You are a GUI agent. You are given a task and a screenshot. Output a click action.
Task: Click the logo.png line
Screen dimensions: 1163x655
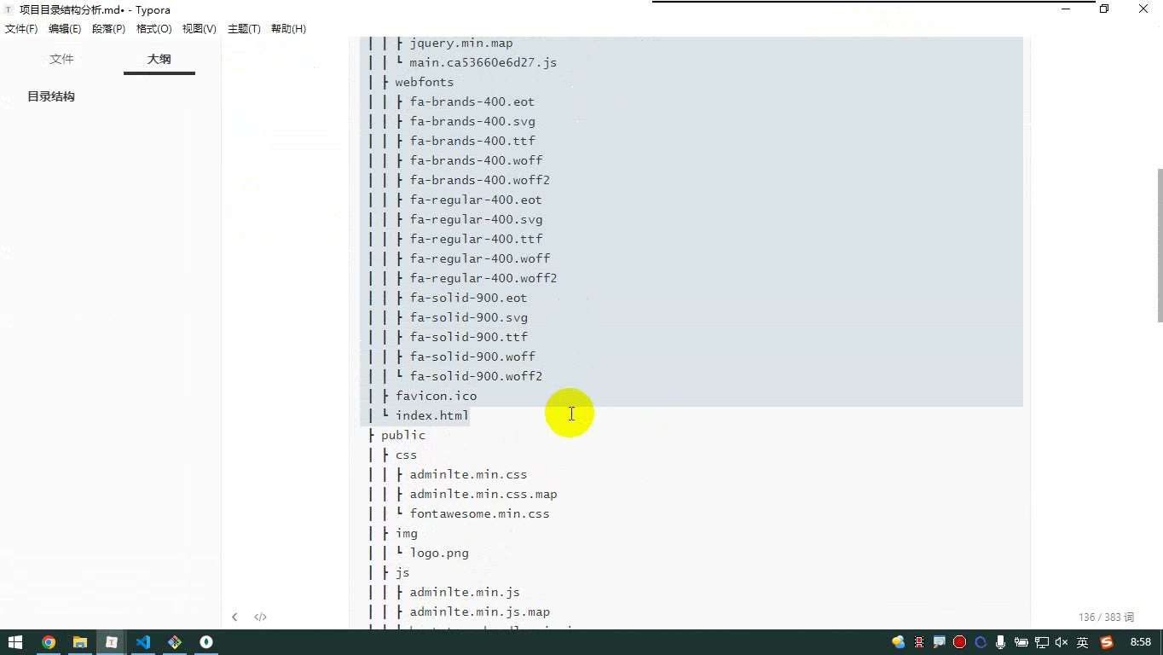pyautogui.click(x=439, y=553)
